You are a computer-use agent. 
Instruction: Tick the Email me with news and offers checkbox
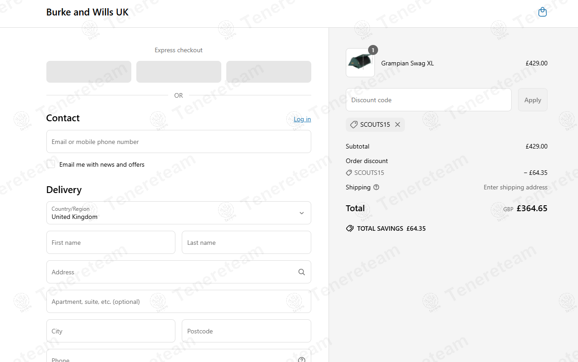(x=51, y=164)
